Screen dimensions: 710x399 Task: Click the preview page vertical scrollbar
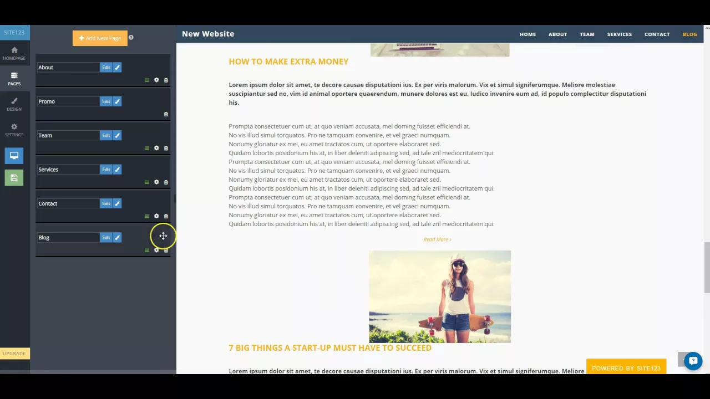(707, 267)
